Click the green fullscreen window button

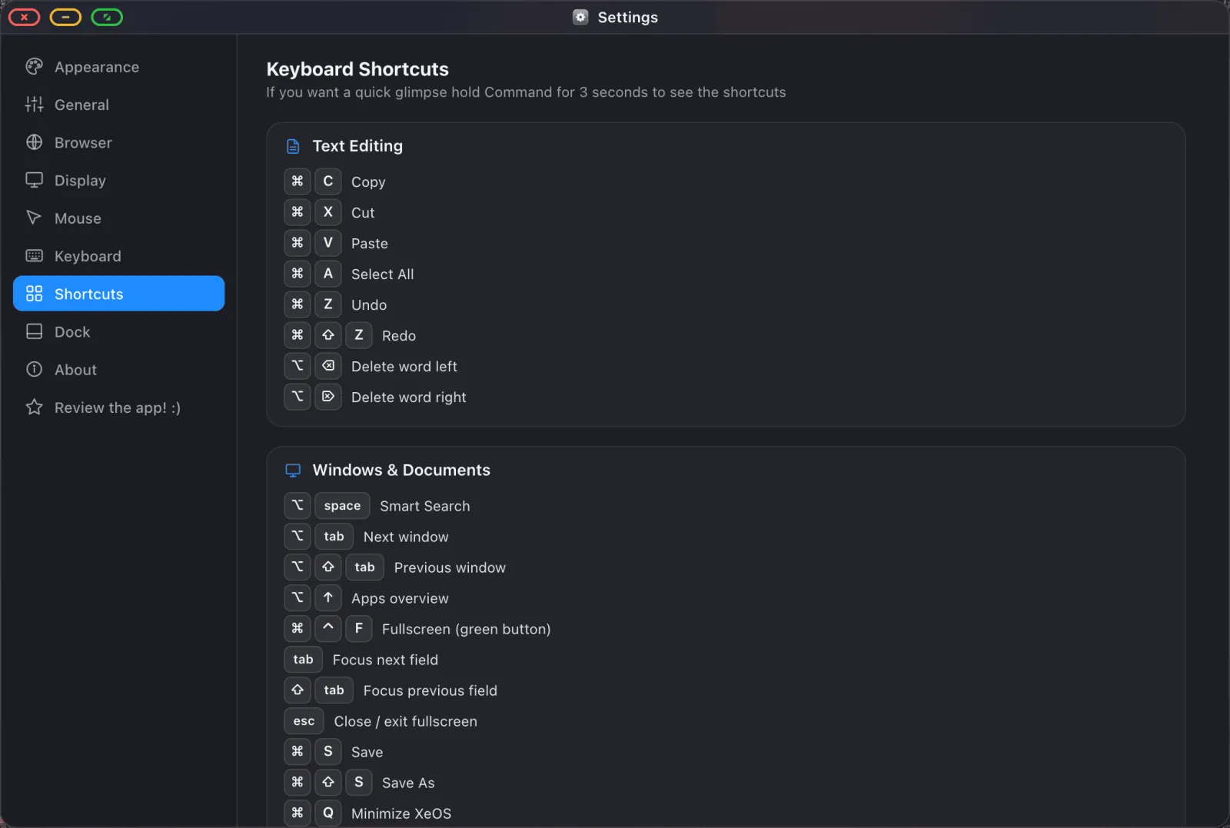107,17
